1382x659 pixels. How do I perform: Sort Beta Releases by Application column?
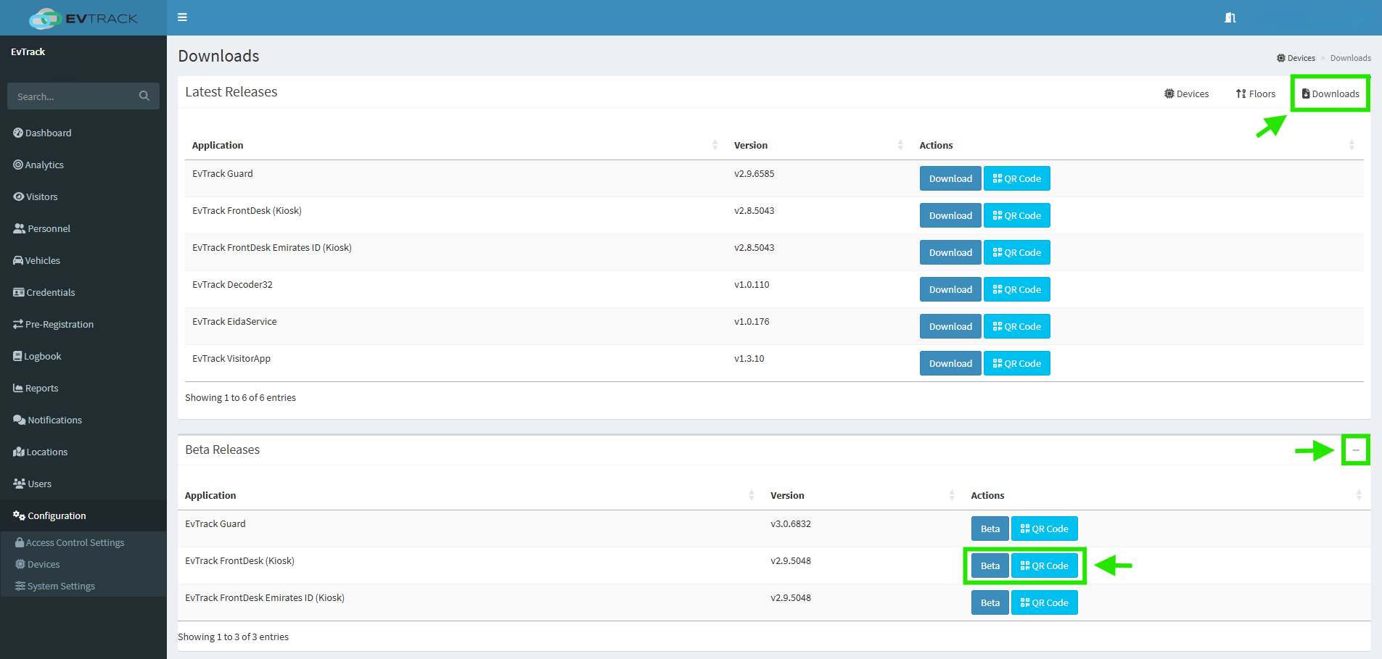pyautogui.click(x=469, y=495)
